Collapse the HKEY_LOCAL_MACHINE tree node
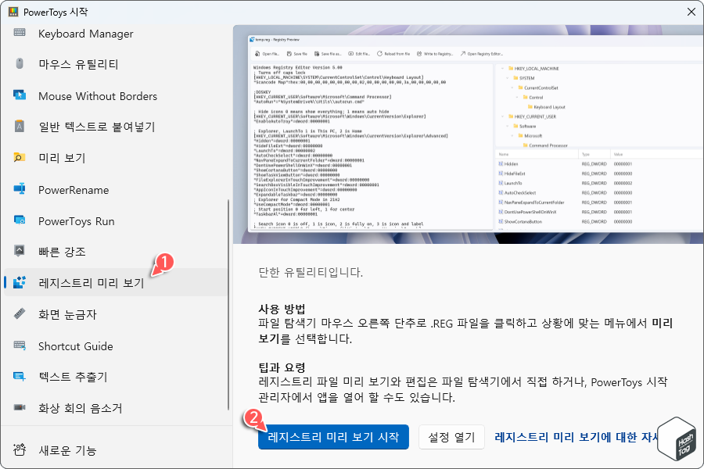This screenshot has height=469, width=704. pos(502,69)
